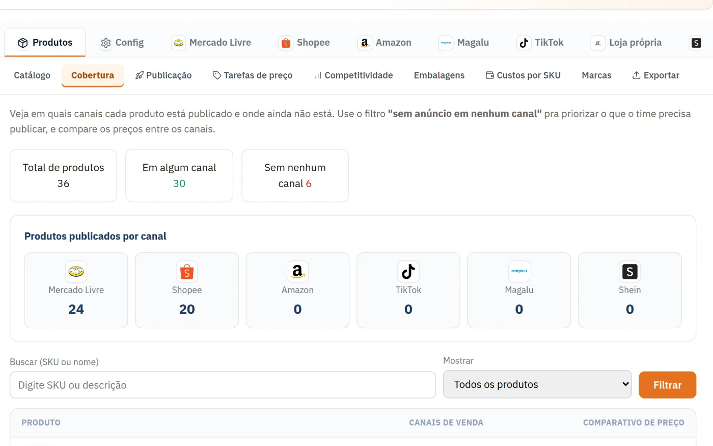Click the Amazon card logo
The height and width of the screenshot is (446, 713).
297,272
